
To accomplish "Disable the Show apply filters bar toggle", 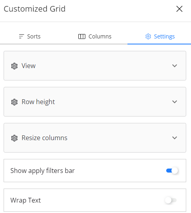I will click(x=172, y=171).
